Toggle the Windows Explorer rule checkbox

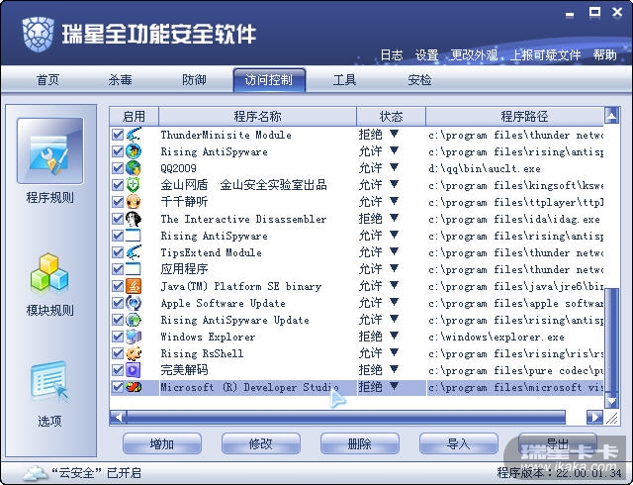118,337
